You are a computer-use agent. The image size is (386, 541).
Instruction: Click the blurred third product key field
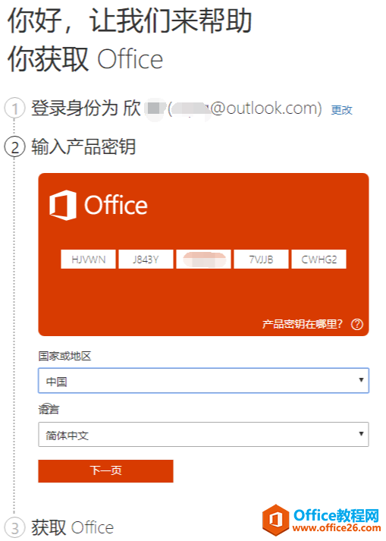coord(203,259)
